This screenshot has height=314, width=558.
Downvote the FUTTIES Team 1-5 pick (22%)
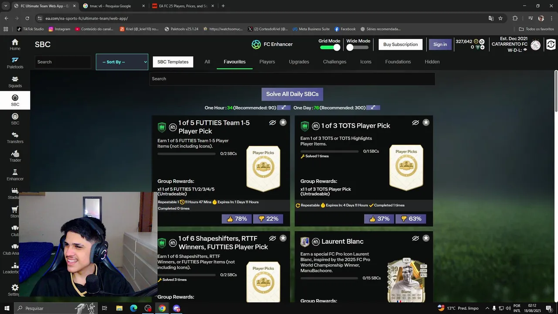click(x=268, y=219)
